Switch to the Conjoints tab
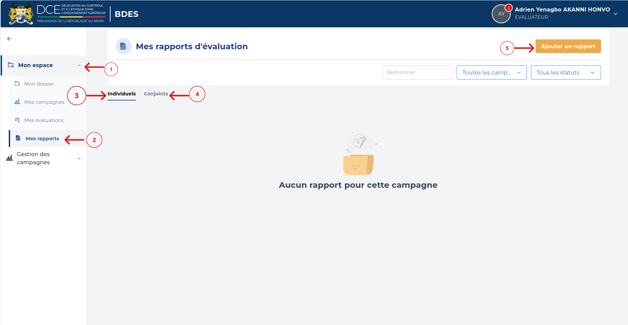Image resolution: width=628 pixels, height=325 pixels. click(x=156, y=94)
